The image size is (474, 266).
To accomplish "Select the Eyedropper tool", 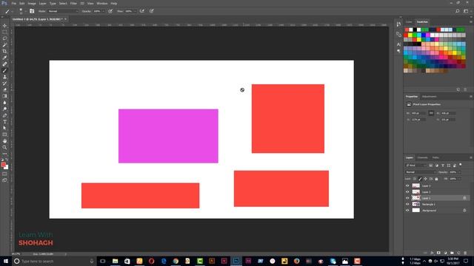I will click(4, 58).
